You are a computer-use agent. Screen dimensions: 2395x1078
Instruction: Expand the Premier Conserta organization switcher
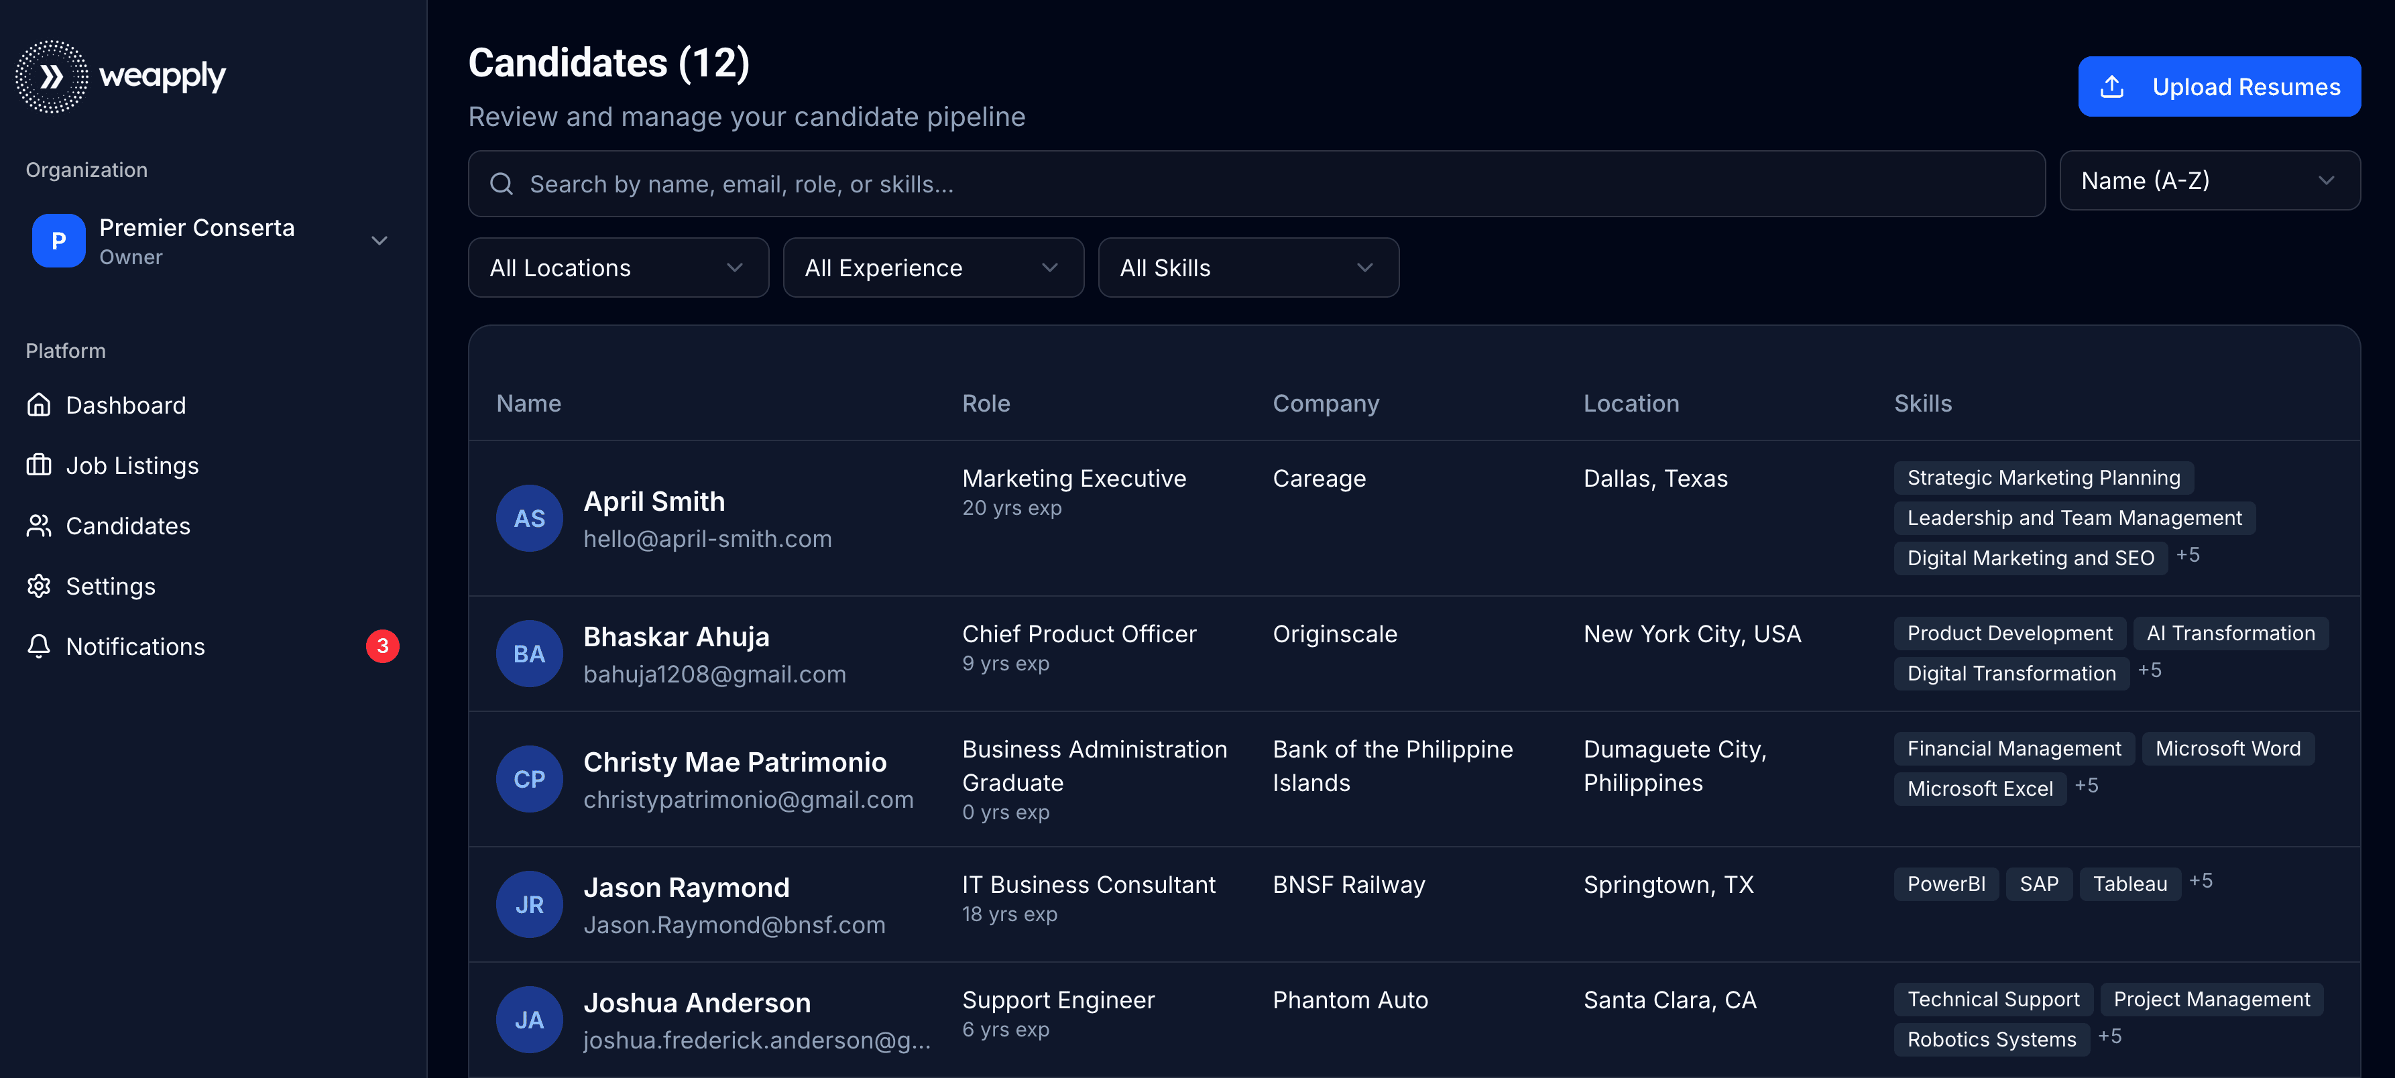[x=378, y=241]
